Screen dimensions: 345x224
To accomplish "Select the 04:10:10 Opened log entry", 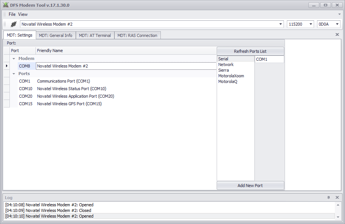I will pyautogui.click(x=169, y=216).
